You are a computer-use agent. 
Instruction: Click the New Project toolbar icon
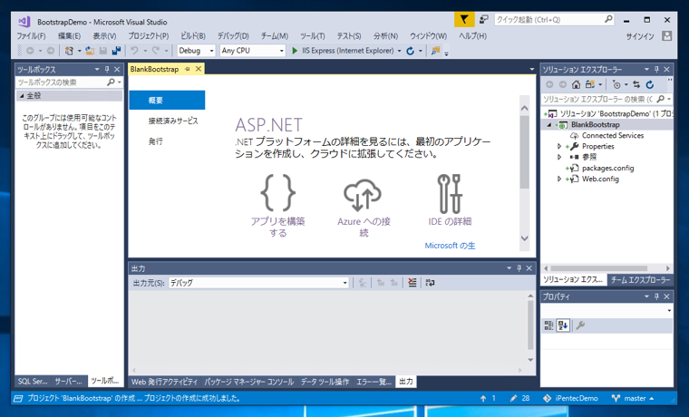tap(69, 51)
